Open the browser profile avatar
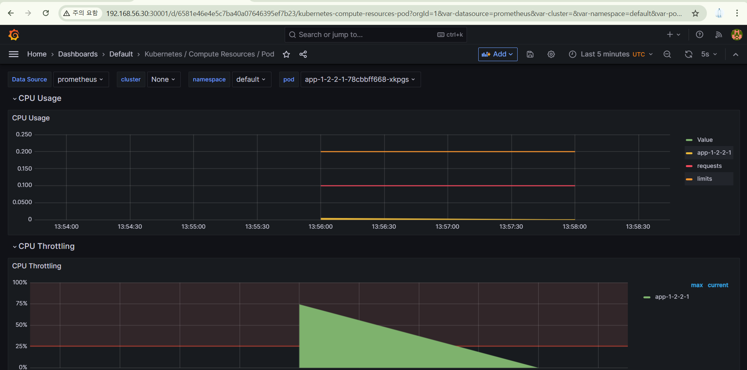The width and height of the screenshot is (747, 370). tap(719, 13)
